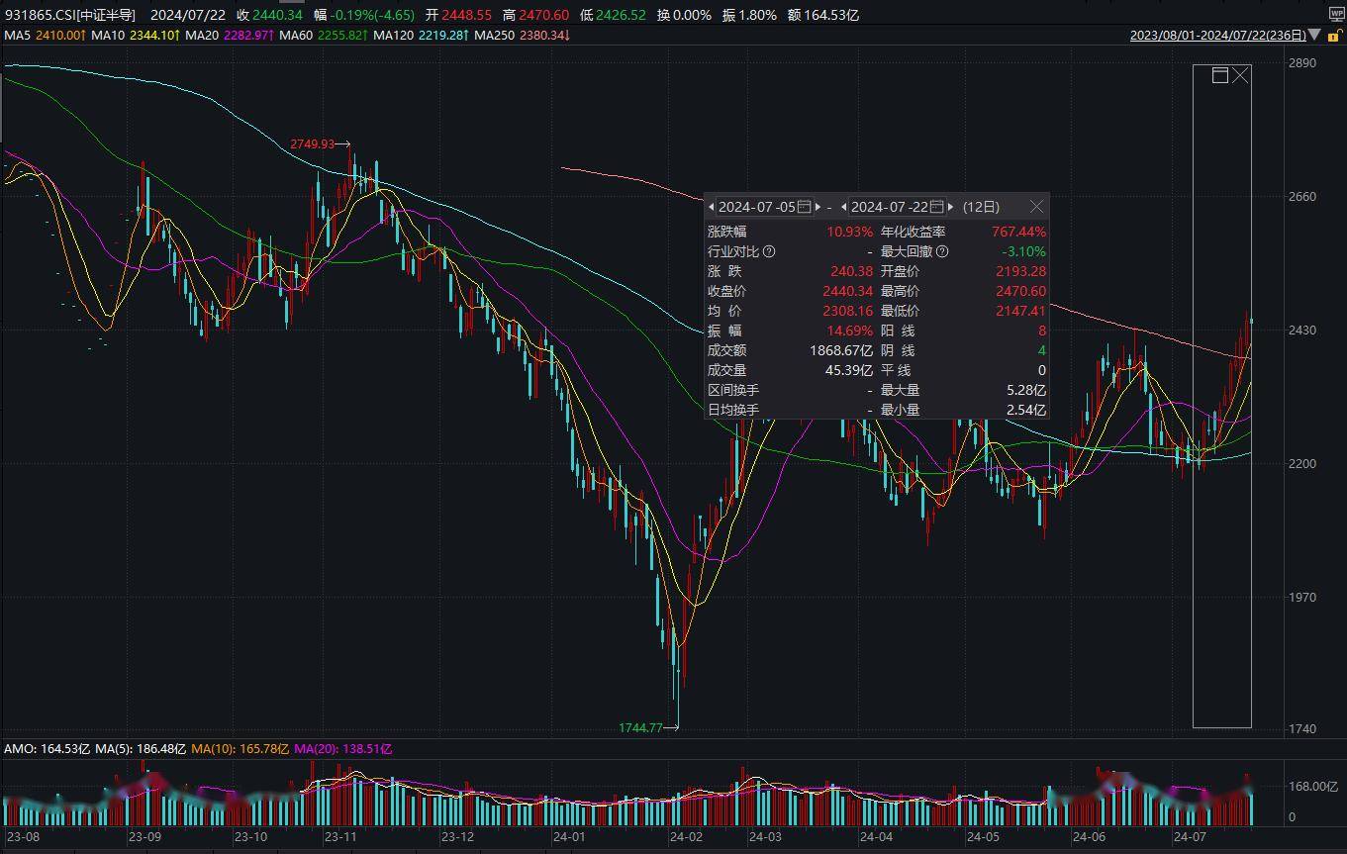The width and height of the screenshot is (1347, 854).
Task: Click the 最大回撤 -3.10% value
Action: pyautogui.click(x=1024, y=251)
